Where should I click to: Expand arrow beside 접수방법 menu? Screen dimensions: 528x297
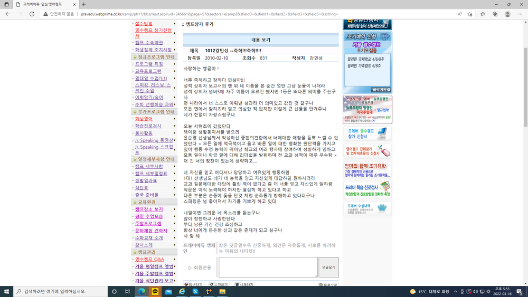[174, 24]
